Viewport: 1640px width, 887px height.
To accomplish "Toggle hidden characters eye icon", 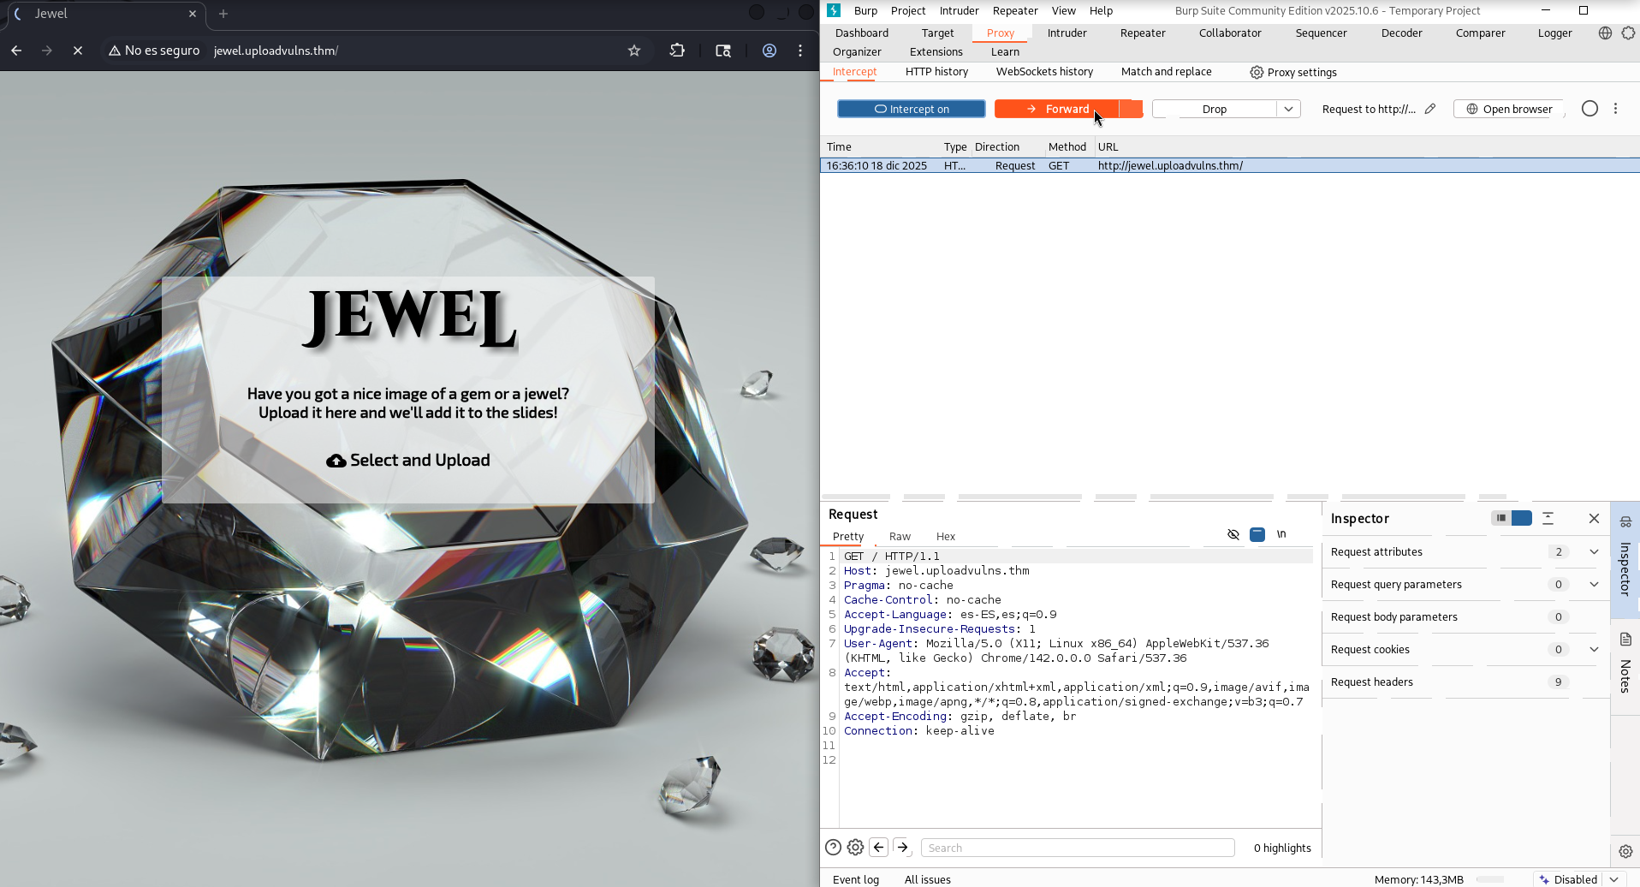I will [1233, 534].
